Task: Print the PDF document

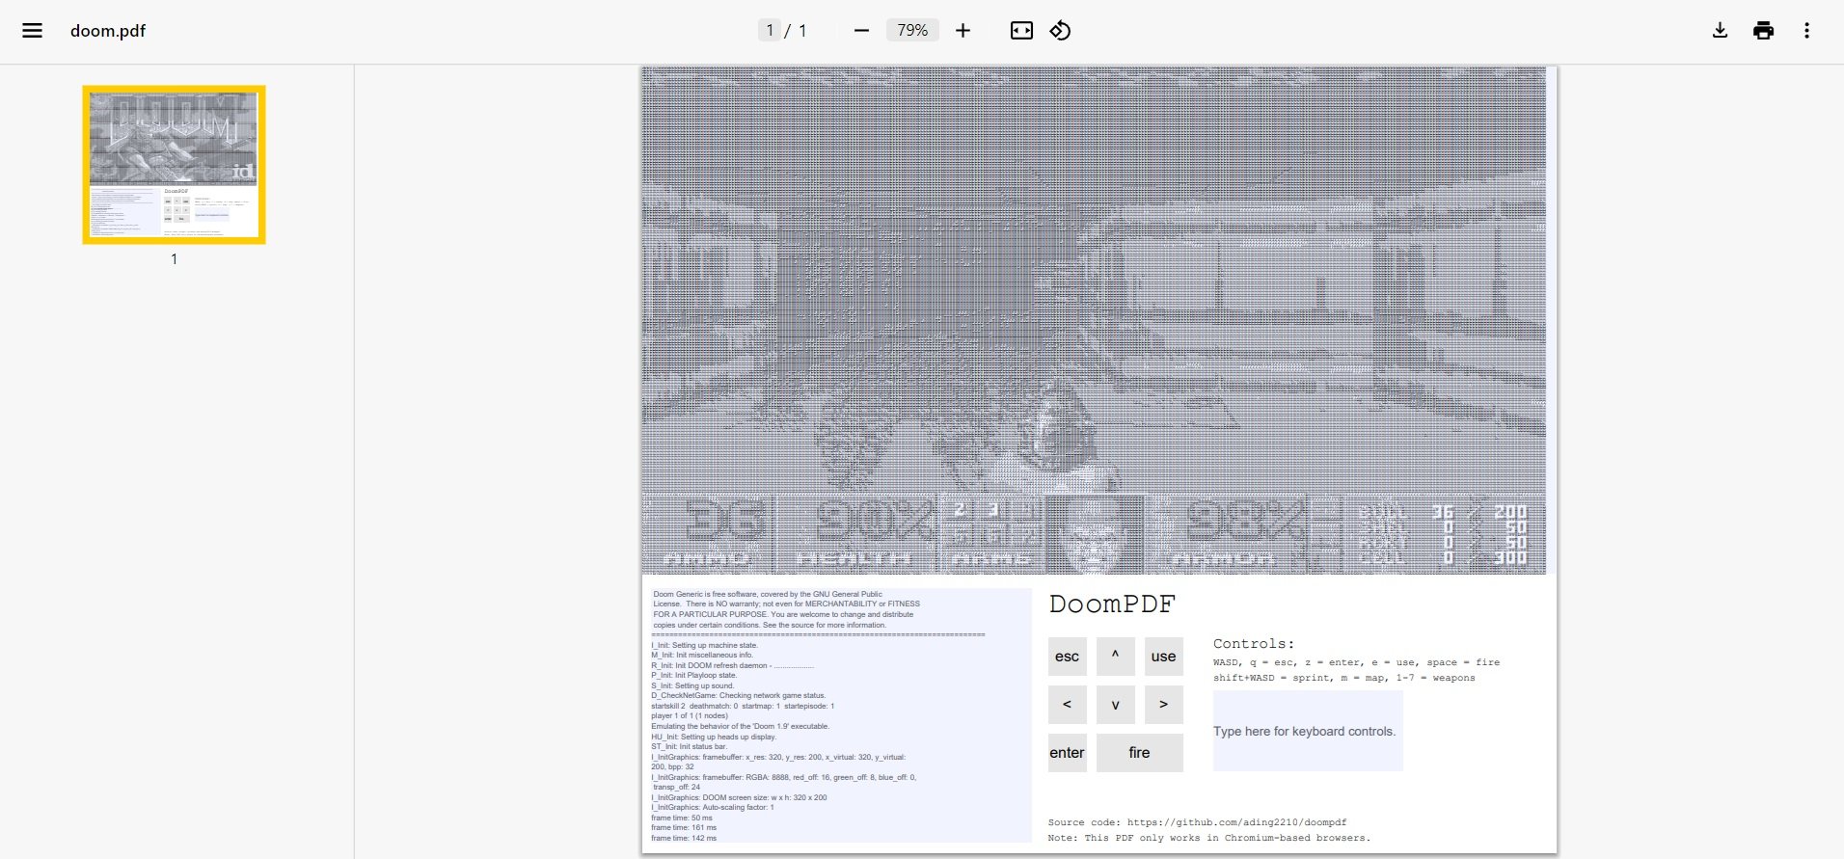Action: 1763,31
